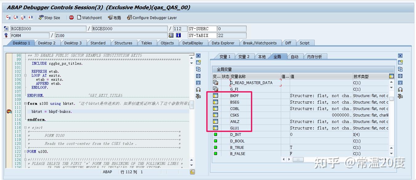The height and width of the screenshot is (180, 416).
Task: Click the Watchpoint button
Action: [90, 18]
